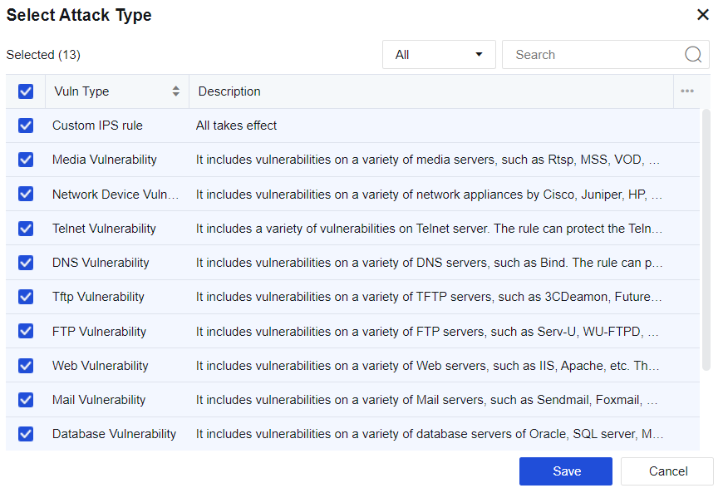Toggle the FTP Vulnerability checkbox
This screenshot has width=728, height=488.
[26, 332]
